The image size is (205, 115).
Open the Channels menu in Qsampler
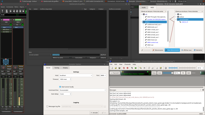[127, 64]
